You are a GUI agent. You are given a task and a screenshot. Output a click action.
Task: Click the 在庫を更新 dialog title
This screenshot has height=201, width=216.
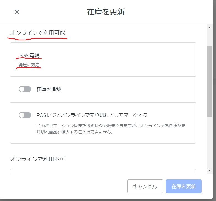click(106, 12)
